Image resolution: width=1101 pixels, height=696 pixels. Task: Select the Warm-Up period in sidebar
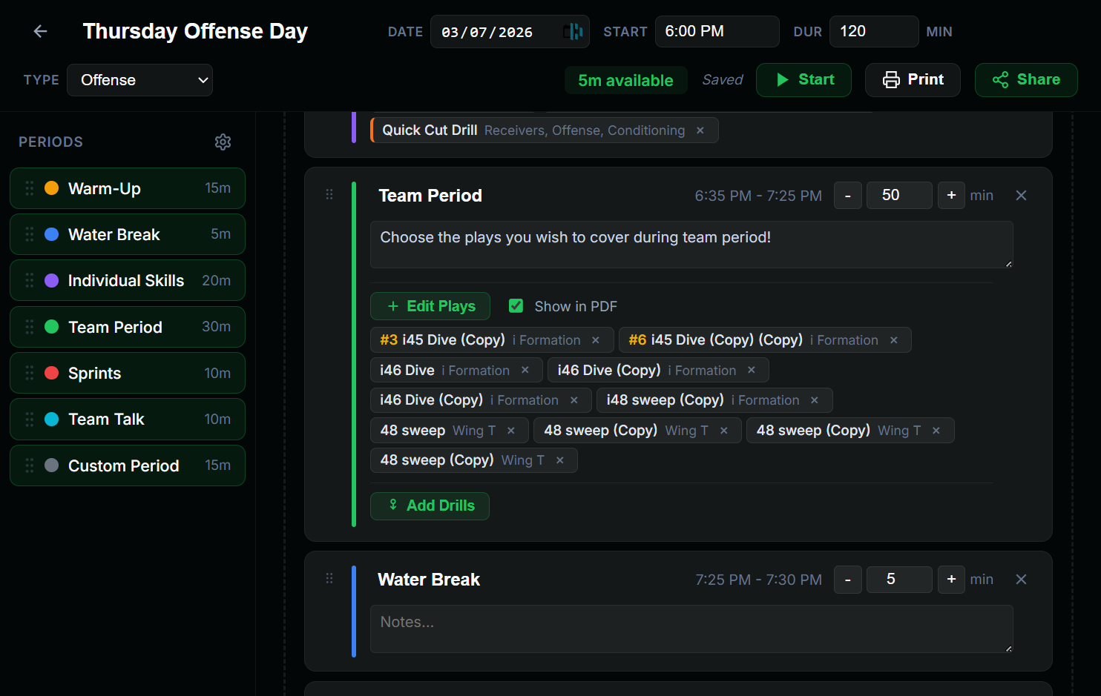128,188
